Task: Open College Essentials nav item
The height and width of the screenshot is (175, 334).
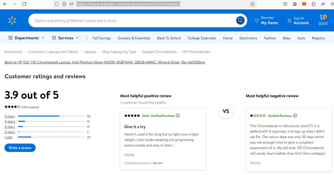Action: tap(202, 38)
